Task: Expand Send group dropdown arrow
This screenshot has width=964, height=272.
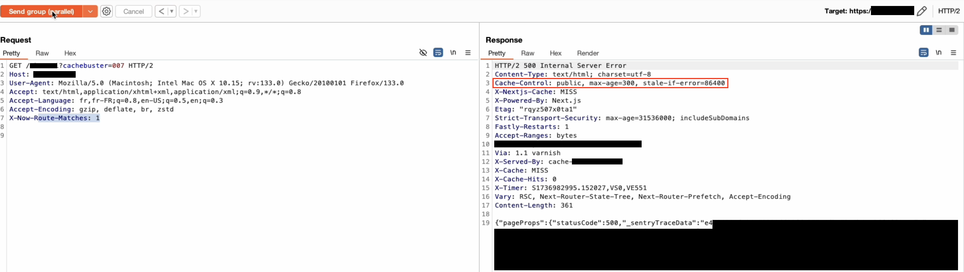Action: (x=90, y=11)
